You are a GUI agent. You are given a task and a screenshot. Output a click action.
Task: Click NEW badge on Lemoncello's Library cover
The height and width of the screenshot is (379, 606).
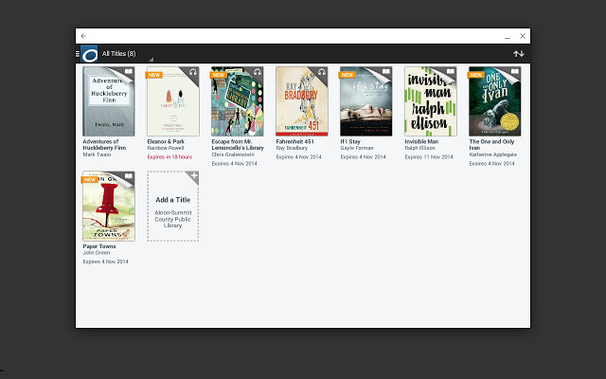pos(219,75)
